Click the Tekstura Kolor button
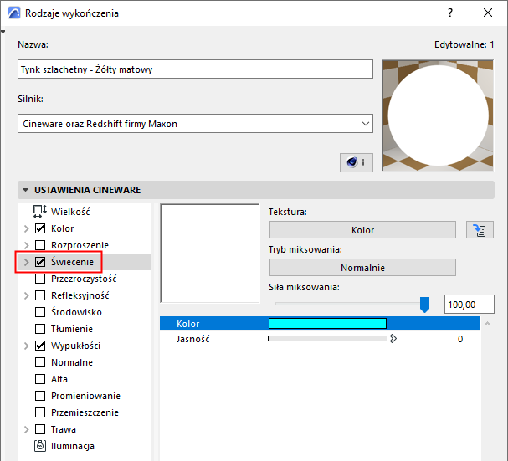The width and height of the screenshot is (508, 461). (362, 230)
